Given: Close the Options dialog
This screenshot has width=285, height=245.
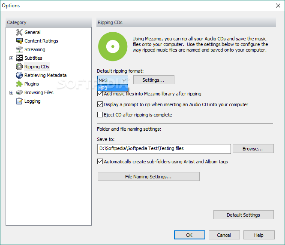Looking at the screenshot, I should (x=278, y=6).
